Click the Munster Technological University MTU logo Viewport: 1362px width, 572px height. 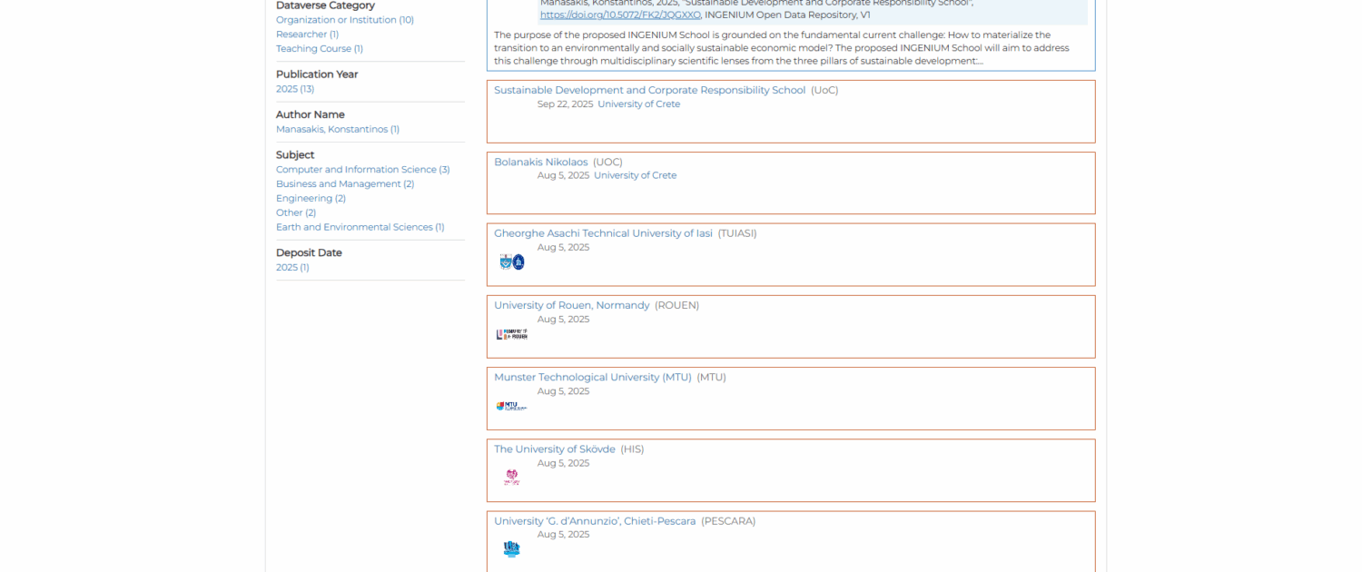click(512, 406)
